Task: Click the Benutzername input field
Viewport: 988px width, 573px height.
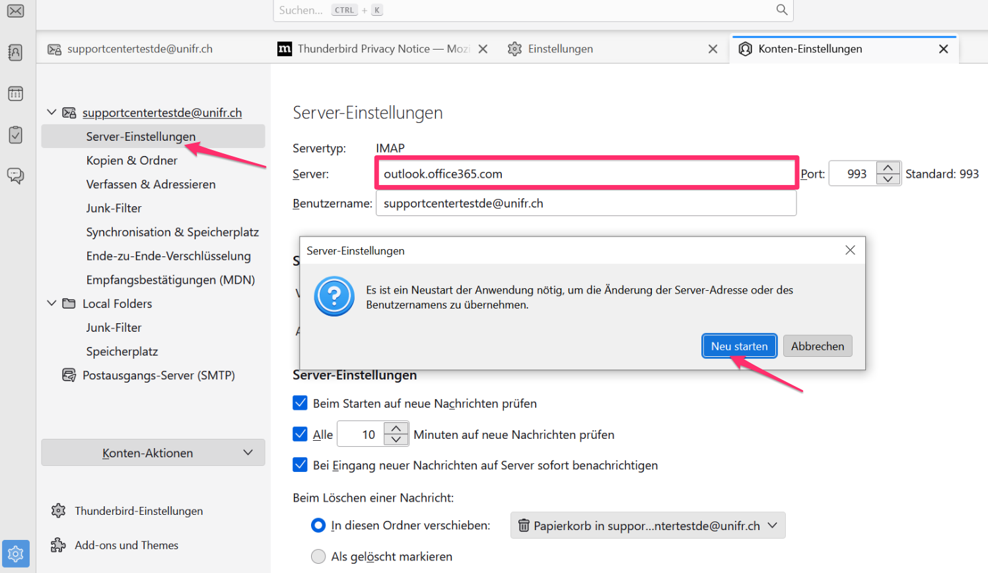Action: click(x=585, y=204)
